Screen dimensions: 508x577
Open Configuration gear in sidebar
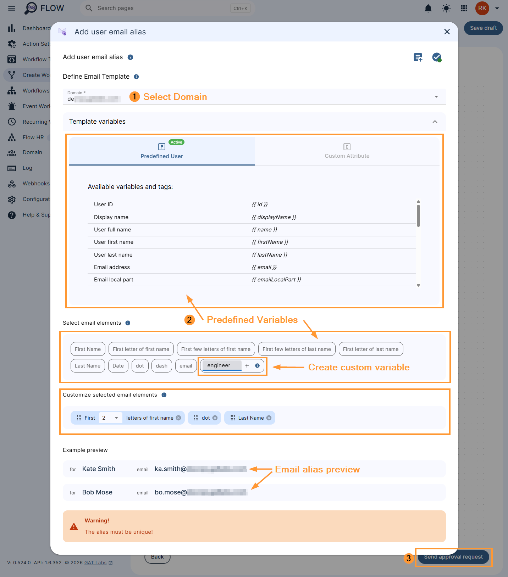point(12,199)
